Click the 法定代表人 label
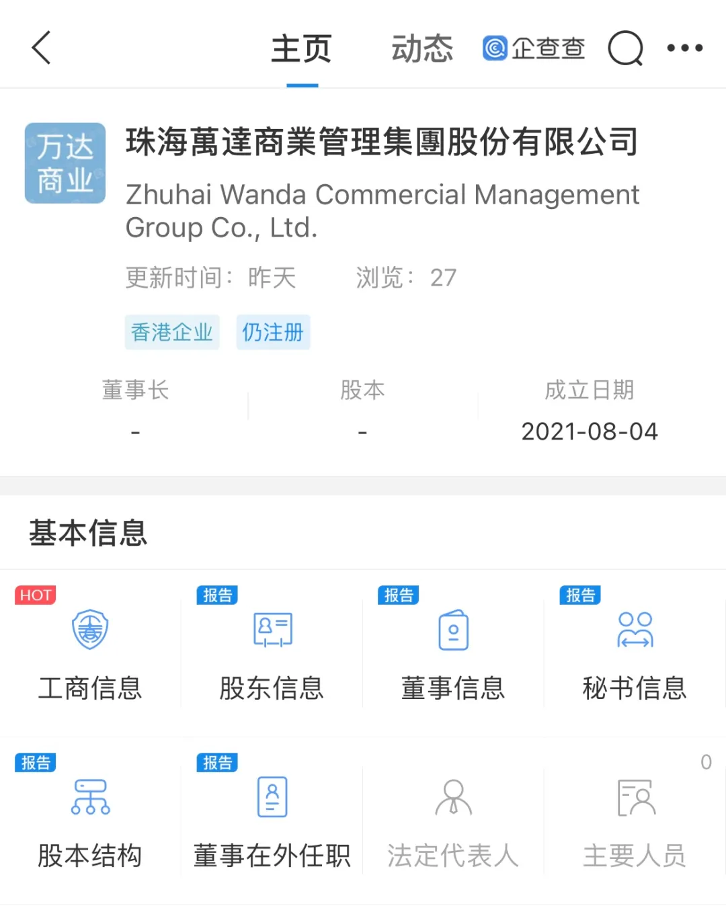 tap(454, 856)
